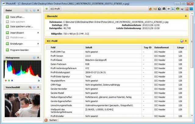Select the ICC-Profil tab
This screenshot has height=124, width=195.
(55, 9)
